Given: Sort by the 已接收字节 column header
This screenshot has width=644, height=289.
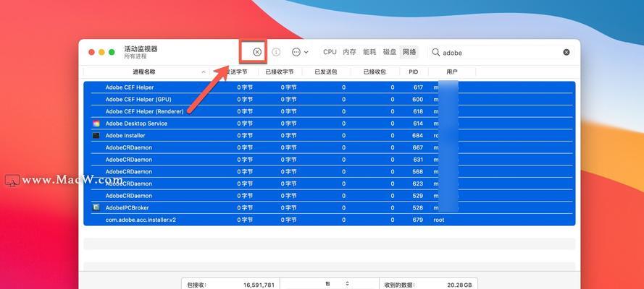Looking at the screenshot, I should [x=280, y=72].
